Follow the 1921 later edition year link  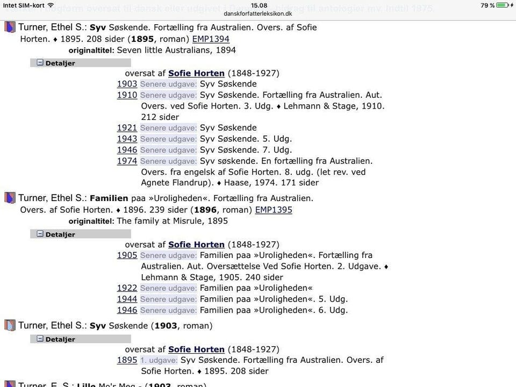pos(127,128)
